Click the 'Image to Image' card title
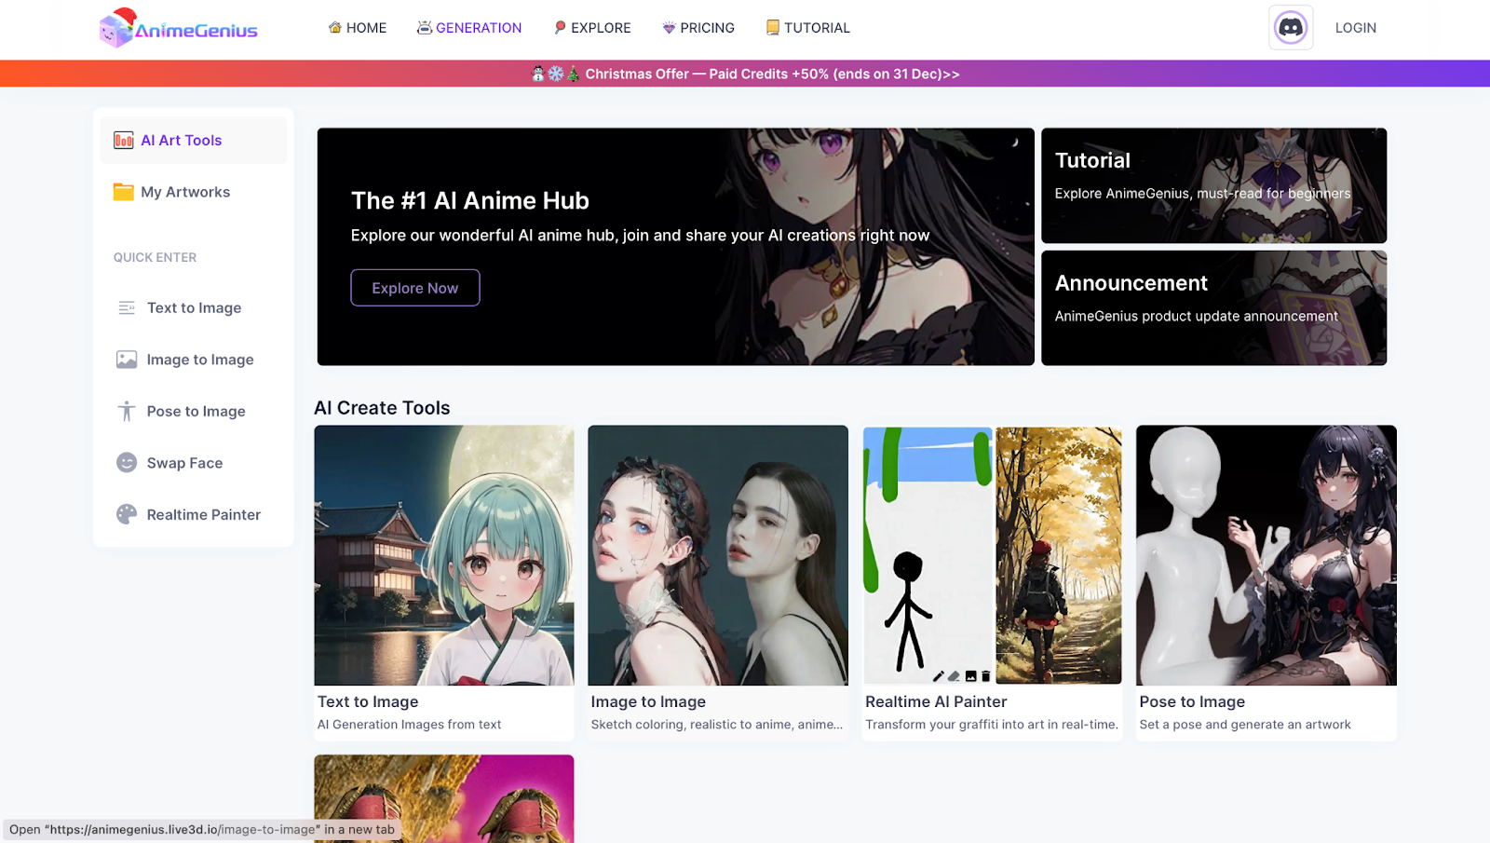The image size is (1490, 843). 648,702
